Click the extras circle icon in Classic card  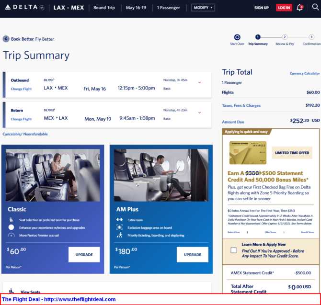click(11, 227)
